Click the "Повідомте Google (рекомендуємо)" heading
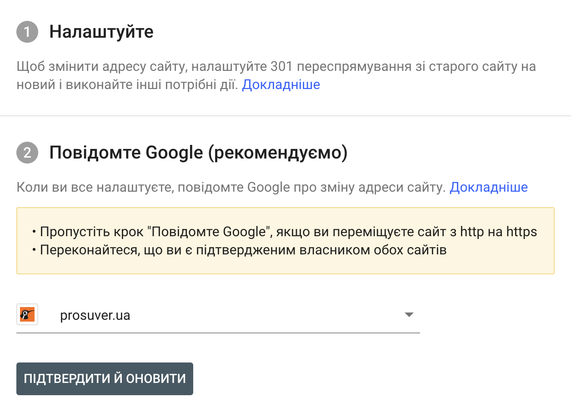Viewport: 571px width, 407px height. pos(199,153)
